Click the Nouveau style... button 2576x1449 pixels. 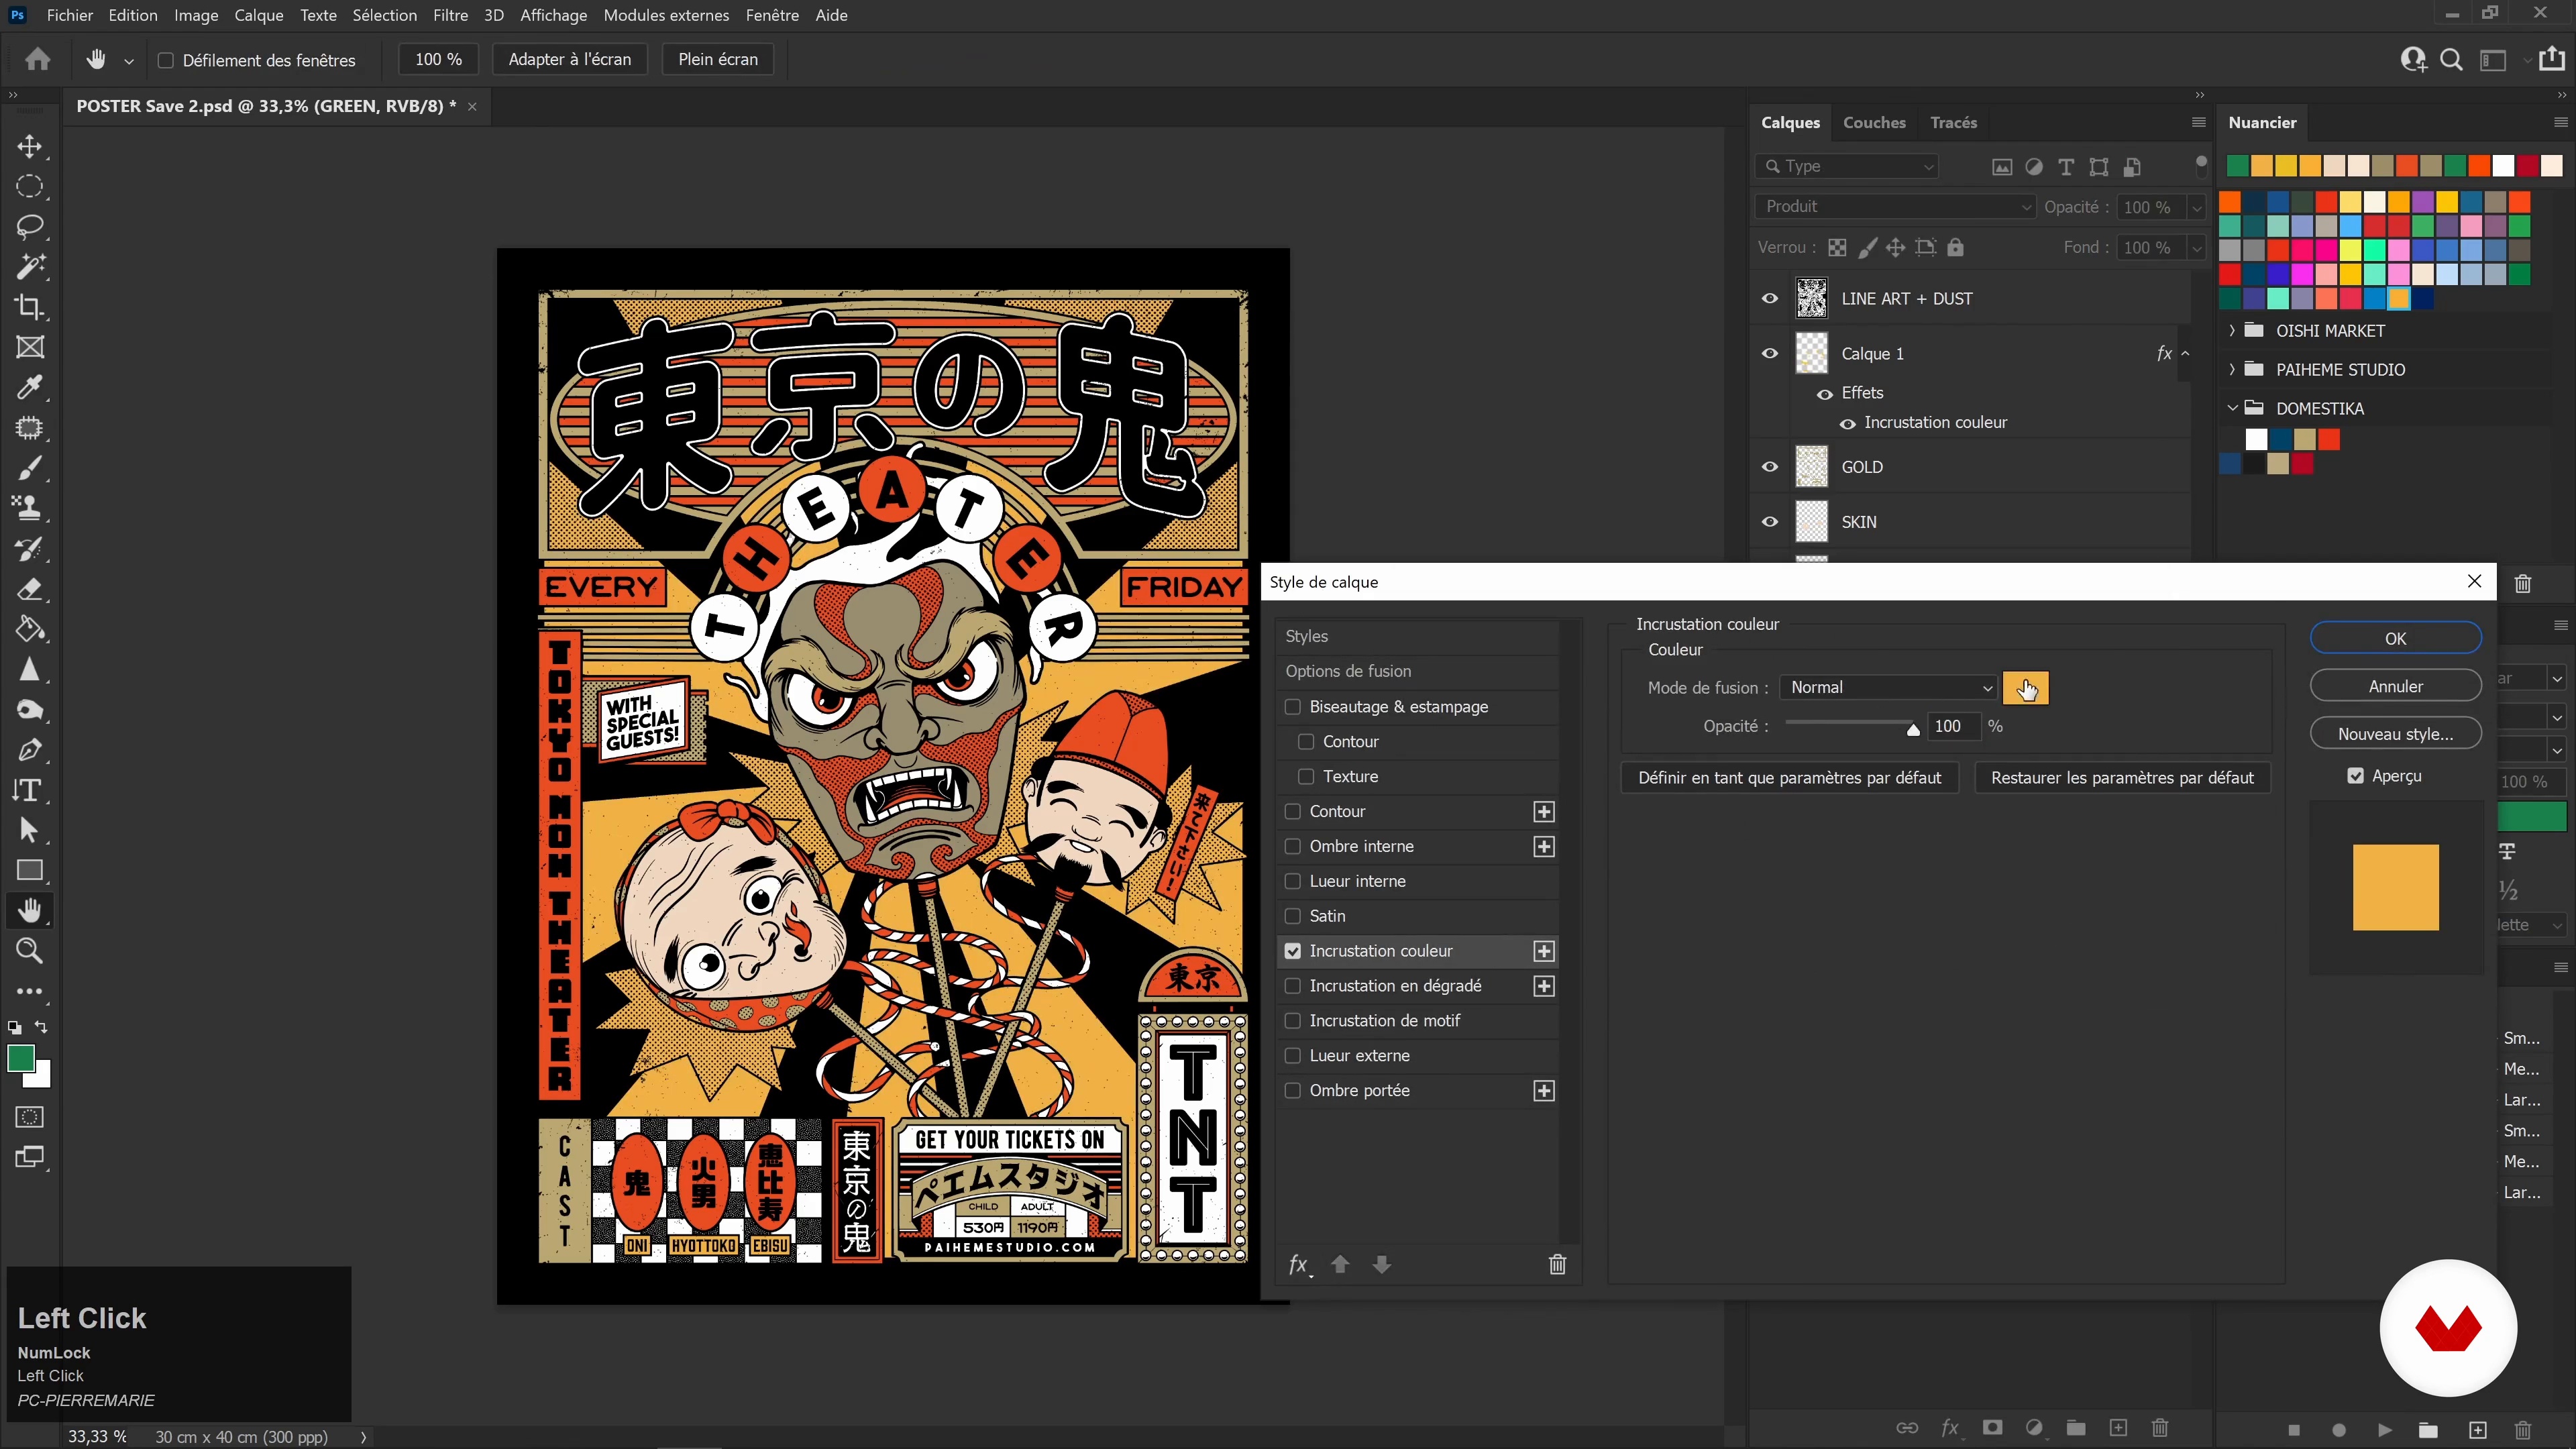pos(2395,734)
